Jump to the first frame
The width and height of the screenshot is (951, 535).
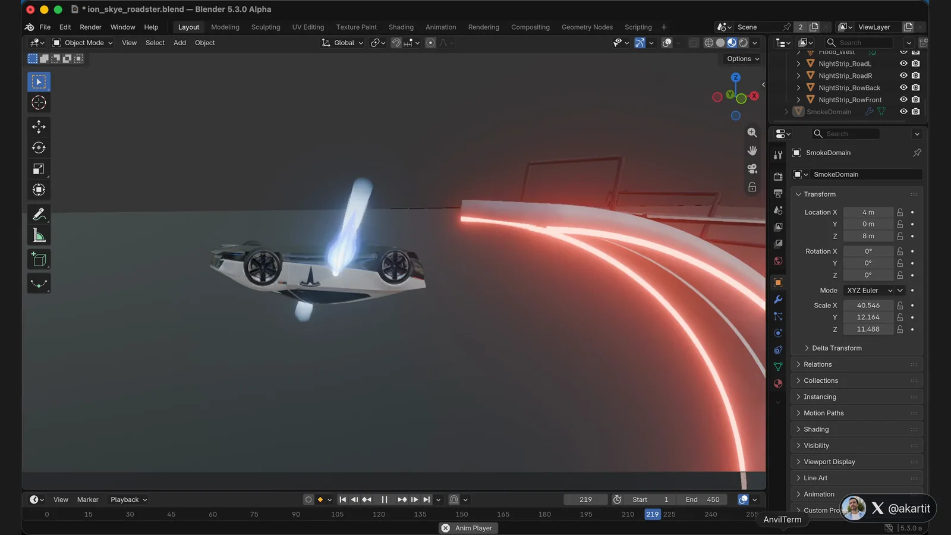click(342, 500)
